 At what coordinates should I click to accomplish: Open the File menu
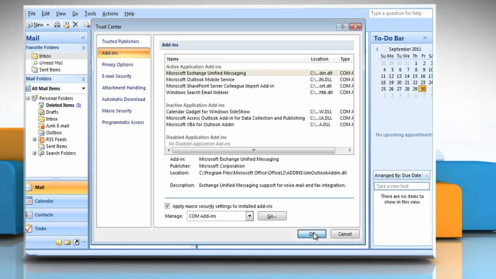pyautogui.click(x=32, y=14)
